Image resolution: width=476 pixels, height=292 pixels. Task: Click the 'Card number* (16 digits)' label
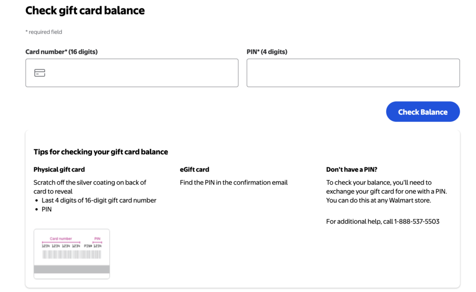61,52
